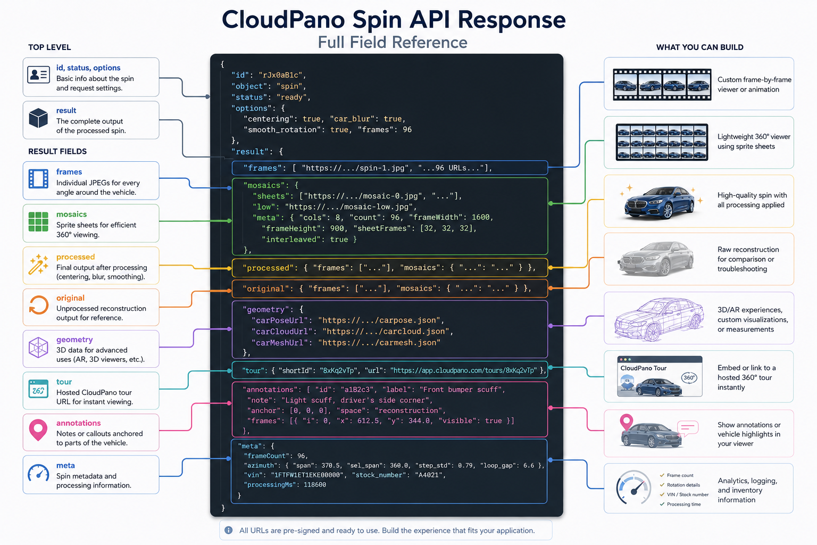The height and width of the screenshot is (545, 817).
Task: Click the orange circular arrow icon for original
Action: 38,305
